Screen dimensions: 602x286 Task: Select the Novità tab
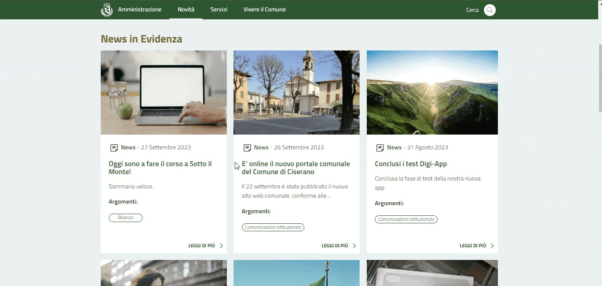[x=186, y=10]
